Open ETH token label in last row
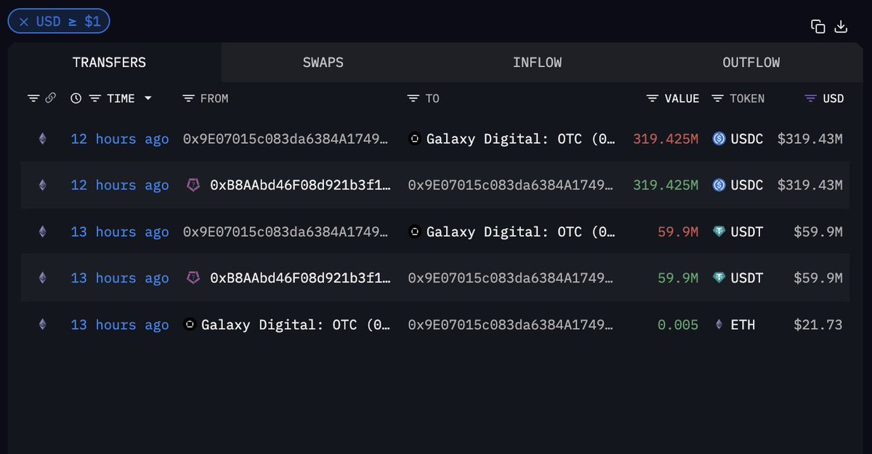This screenshot has width=872, height=454. (x=743, y=325)
